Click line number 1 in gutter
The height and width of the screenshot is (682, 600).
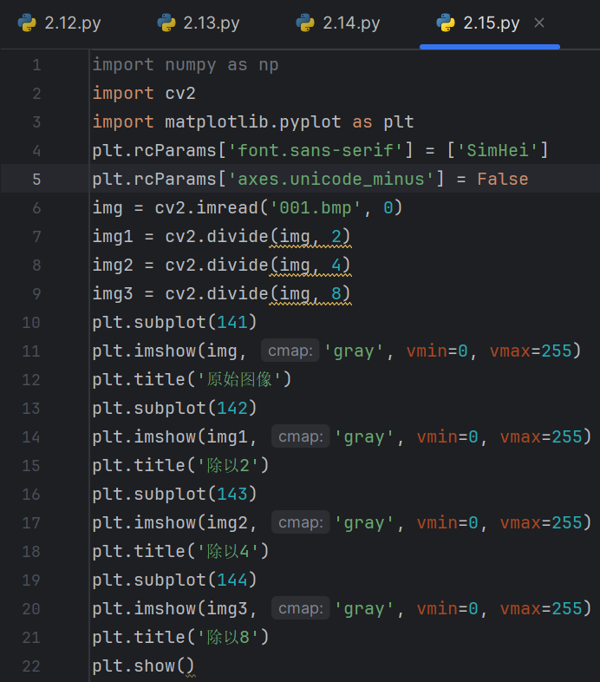pyautogui.click(x=36, y=65)
